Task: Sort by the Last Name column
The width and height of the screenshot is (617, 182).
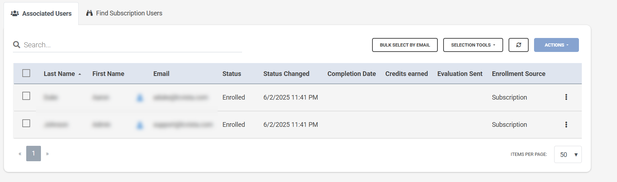Action: (60, 74)
